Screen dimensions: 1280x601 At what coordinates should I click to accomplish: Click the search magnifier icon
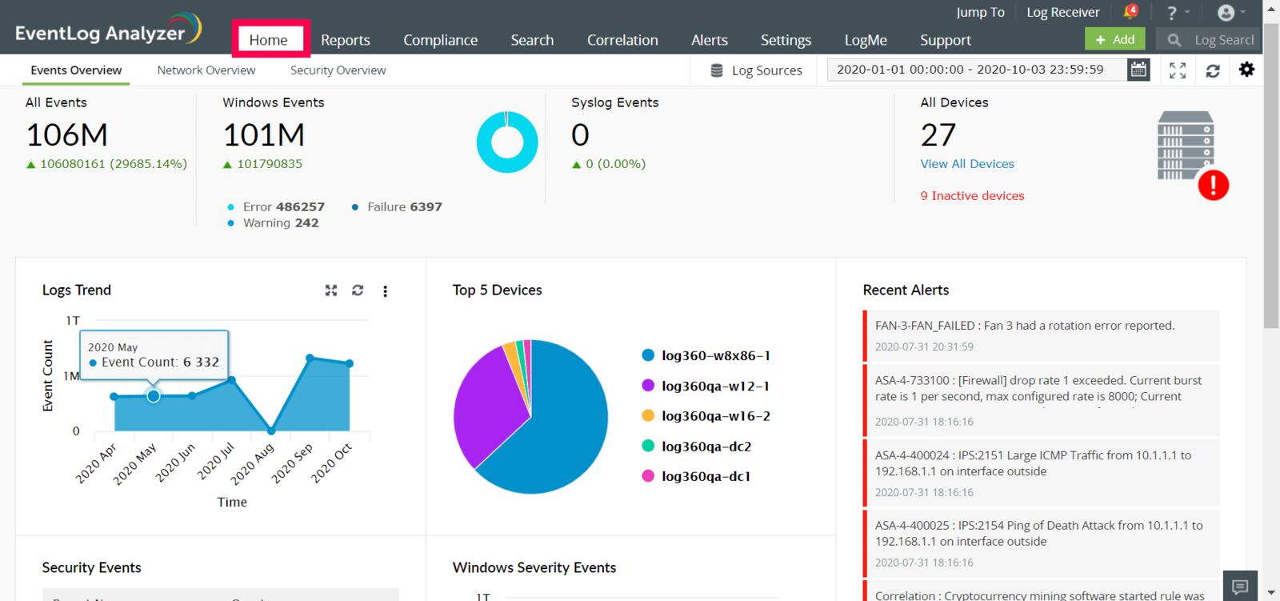pos(1174,40)
